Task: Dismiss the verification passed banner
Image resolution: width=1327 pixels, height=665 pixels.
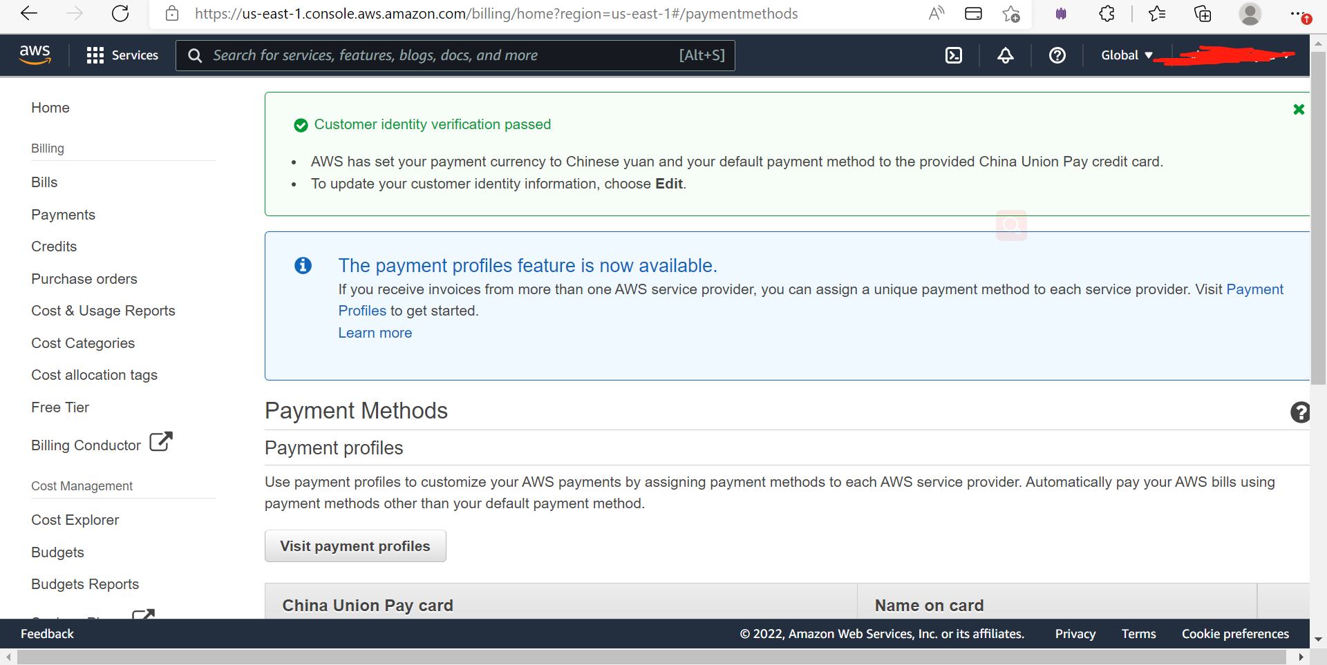Action: 1299,109
